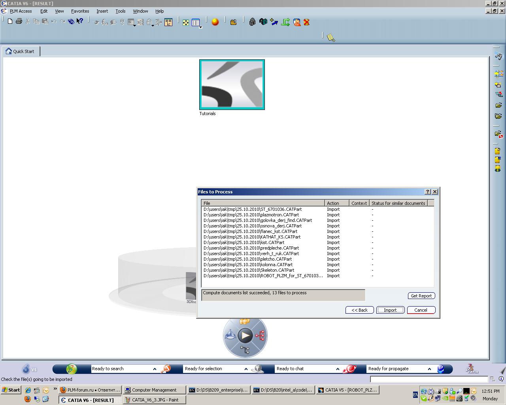Click the orange selection icon in bottom bar
Image resolution: width=506 pixels, height=405 pixels.
166,369
